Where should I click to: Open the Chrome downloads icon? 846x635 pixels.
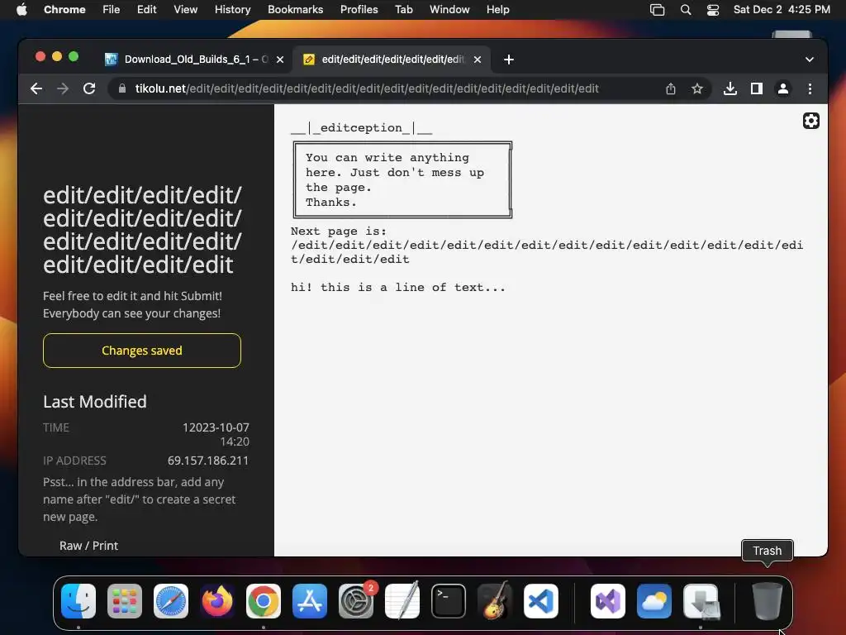730,88
